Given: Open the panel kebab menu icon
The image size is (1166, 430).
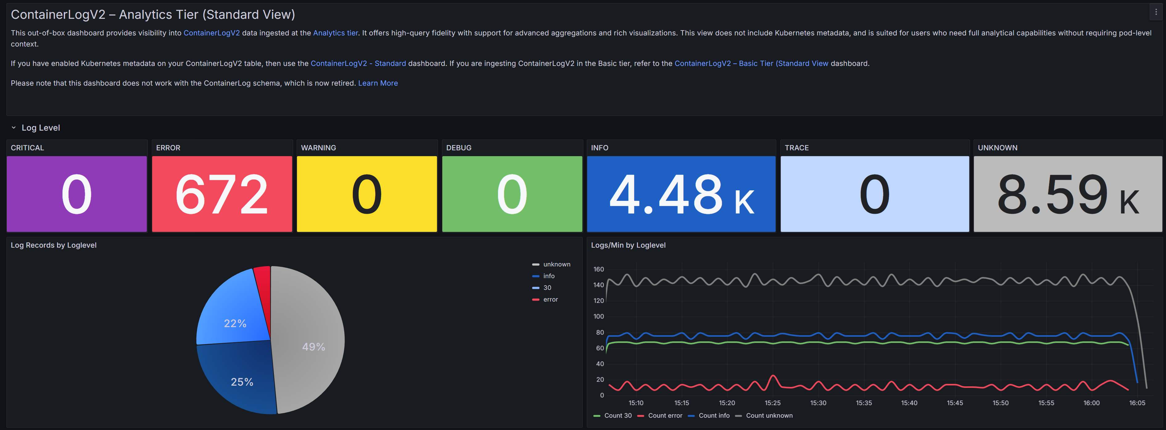Looking at the screenshot, I should (1156, 12).
